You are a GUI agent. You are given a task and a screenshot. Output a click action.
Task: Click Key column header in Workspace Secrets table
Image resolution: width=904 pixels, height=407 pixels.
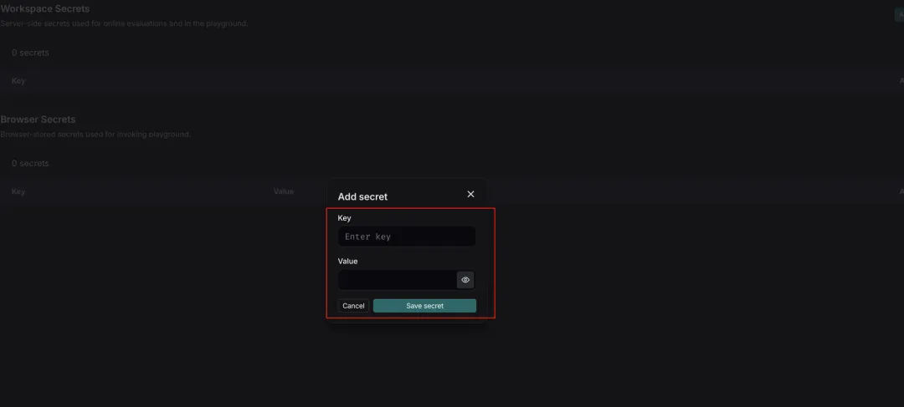pos(18,81)
